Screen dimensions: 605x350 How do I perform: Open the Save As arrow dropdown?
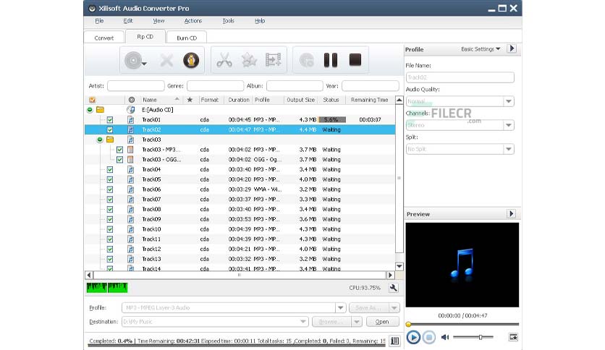(x=394, y=307)
